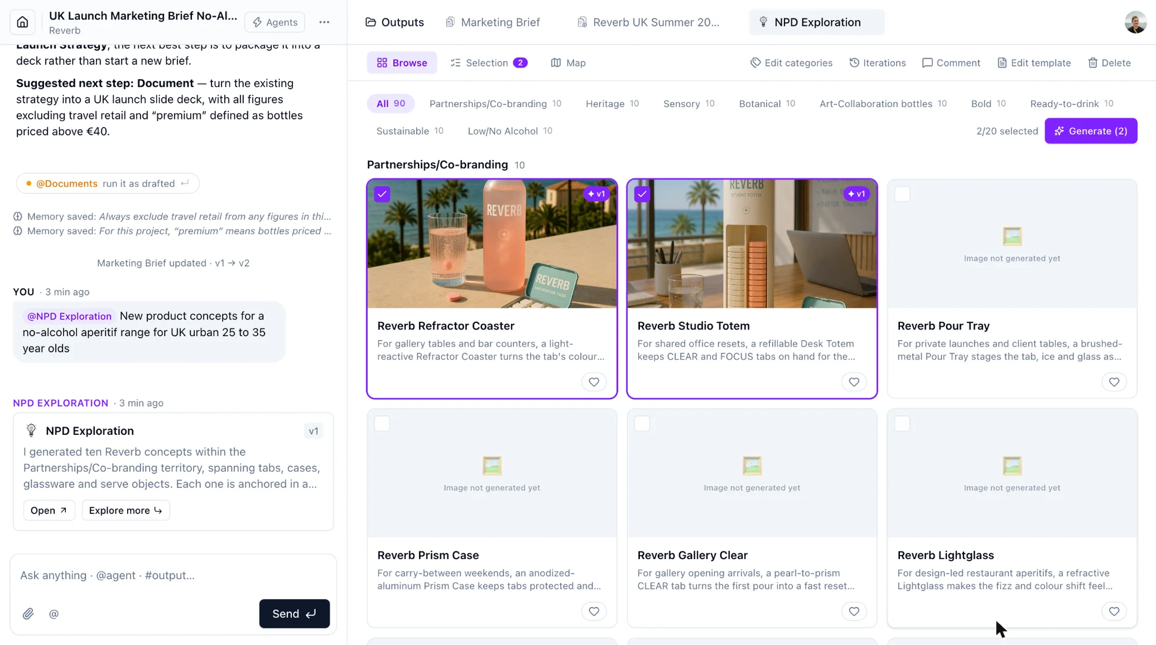Filter by Heritage category
This screenshot has height=645, width=1156.
click(x=612, y=104)
